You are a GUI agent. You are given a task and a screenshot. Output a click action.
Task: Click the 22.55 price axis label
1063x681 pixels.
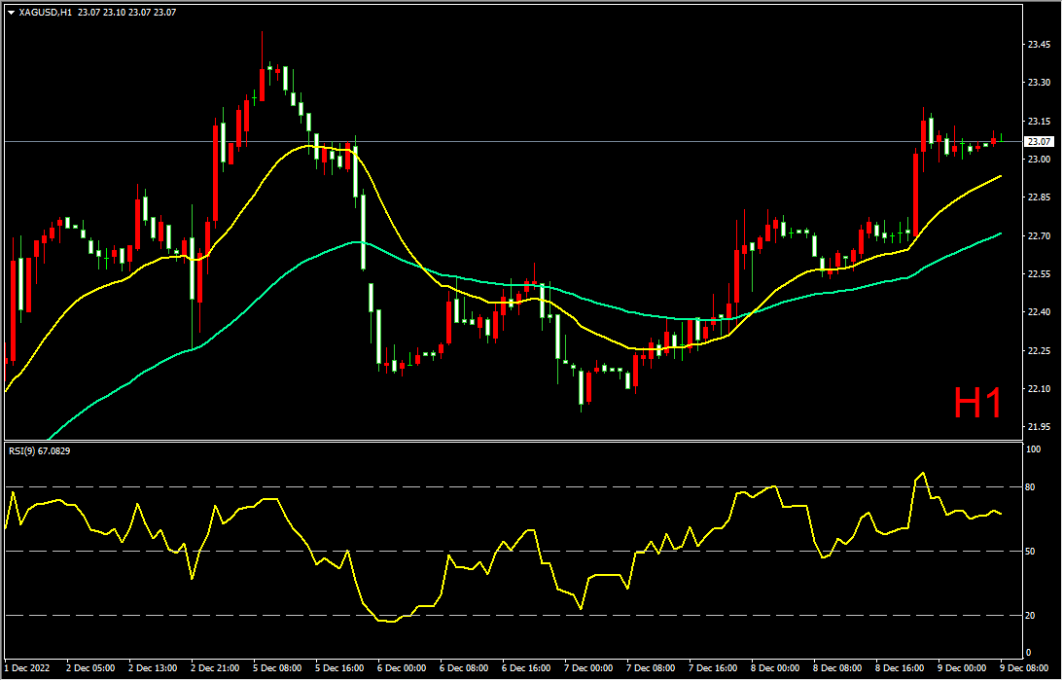[x=1040, y=274]
